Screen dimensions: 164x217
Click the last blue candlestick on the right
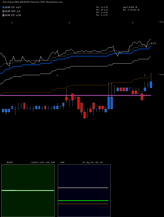pos(151,85)
